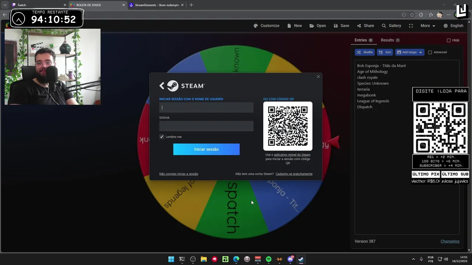Open the browser tab search dropdown

click(x=5, y=5)
